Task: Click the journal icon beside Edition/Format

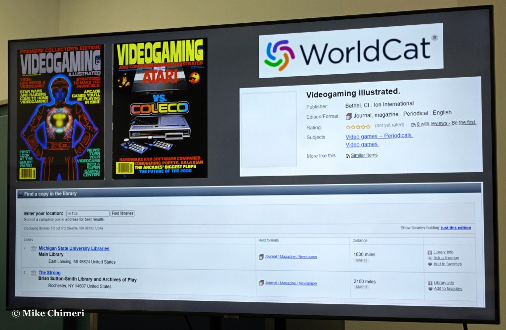Action: (x=349, y=116)
